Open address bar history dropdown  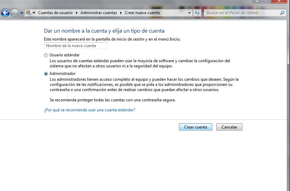click(x=189, y=13)
